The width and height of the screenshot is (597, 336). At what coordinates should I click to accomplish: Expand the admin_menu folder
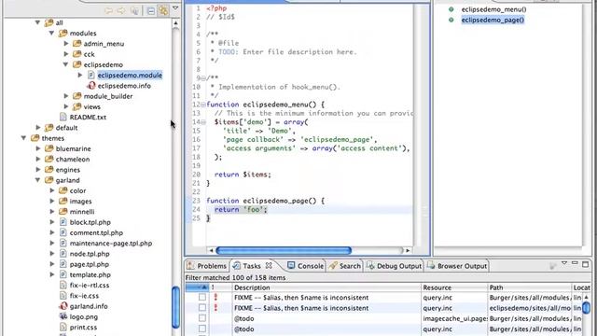click(x=66, y=44)
